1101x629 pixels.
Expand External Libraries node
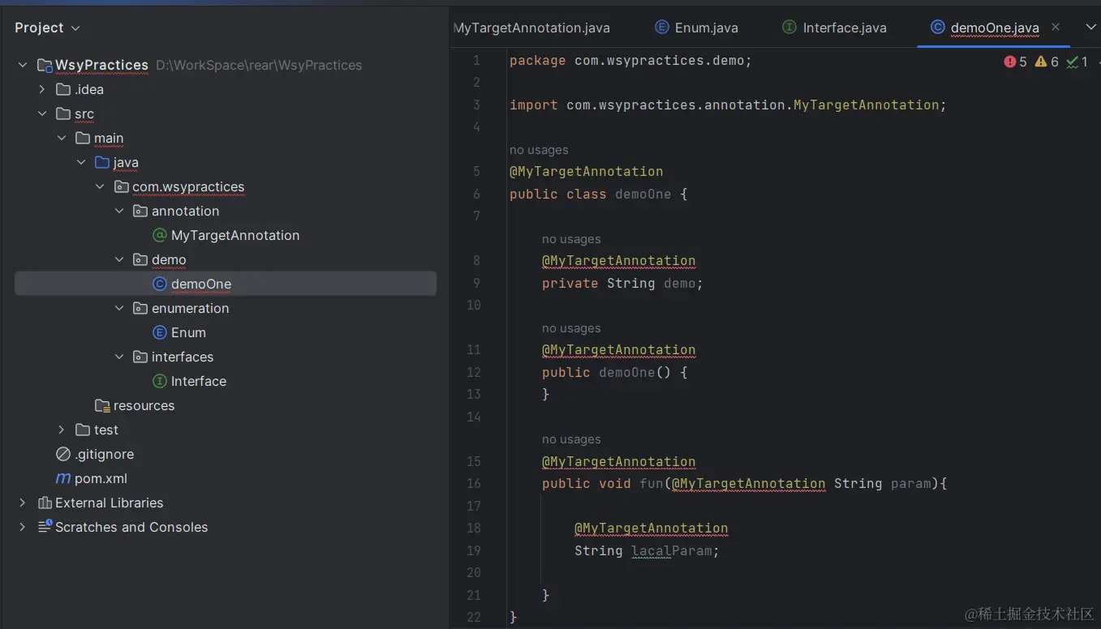(23, 503)
